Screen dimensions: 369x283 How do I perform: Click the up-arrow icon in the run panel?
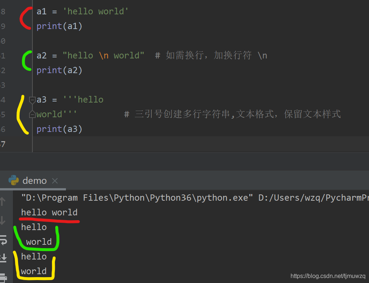3,202
